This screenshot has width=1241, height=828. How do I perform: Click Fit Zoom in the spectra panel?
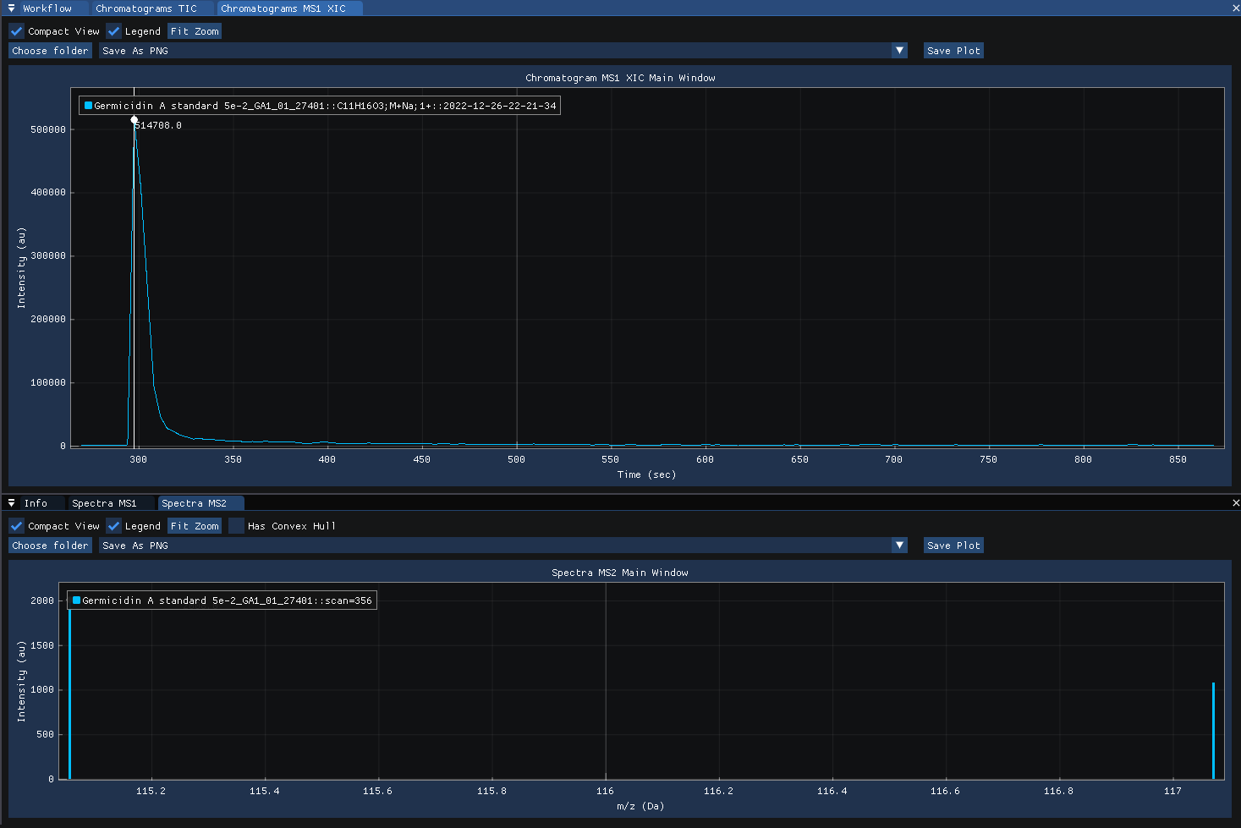pos(195,526)
